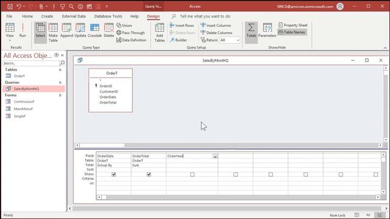This screenshot has height=219, width=390.
Task: Click the search magnifier in navigation pane
Action: click(x=62, y=63)
